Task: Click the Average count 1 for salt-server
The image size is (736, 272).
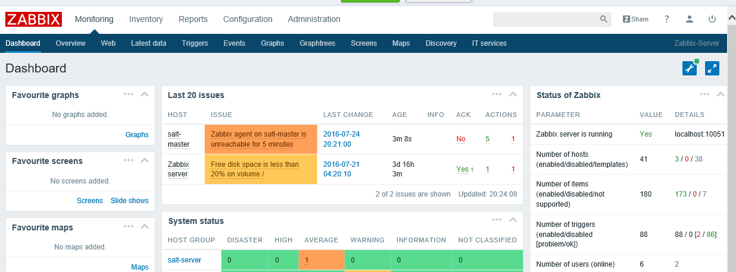Action: [306, 260]
